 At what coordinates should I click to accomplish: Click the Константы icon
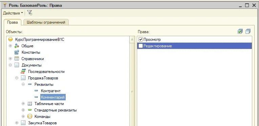tap(17, 52)
